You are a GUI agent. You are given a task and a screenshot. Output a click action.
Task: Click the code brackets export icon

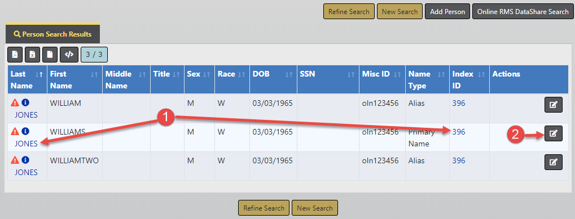point(69,55)
